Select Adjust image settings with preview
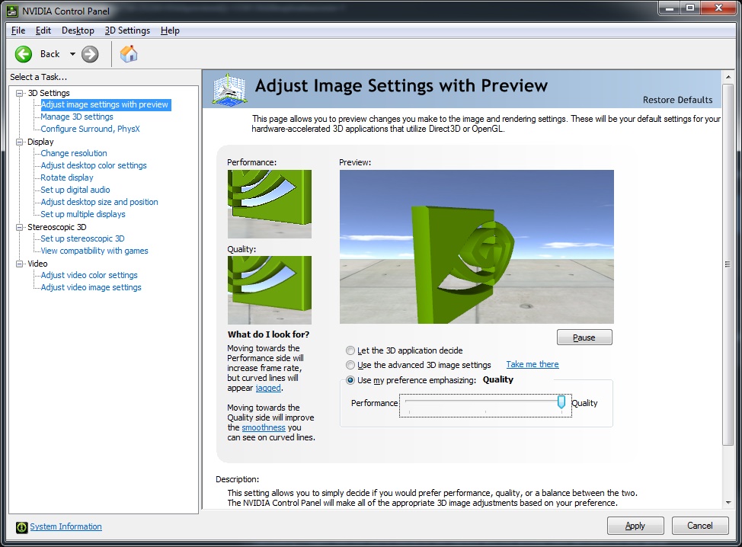 [104, 104]
